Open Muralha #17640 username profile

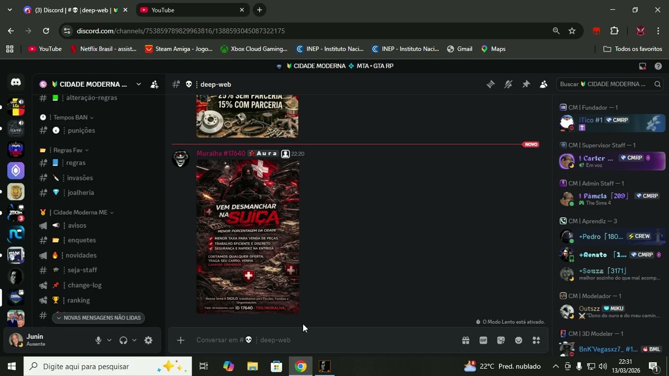221,154
